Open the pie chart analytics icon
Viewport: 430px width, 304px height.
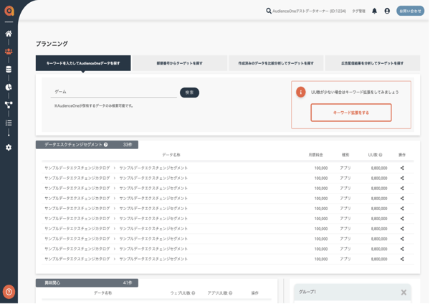pyautogui.click(x=9, y=87)
